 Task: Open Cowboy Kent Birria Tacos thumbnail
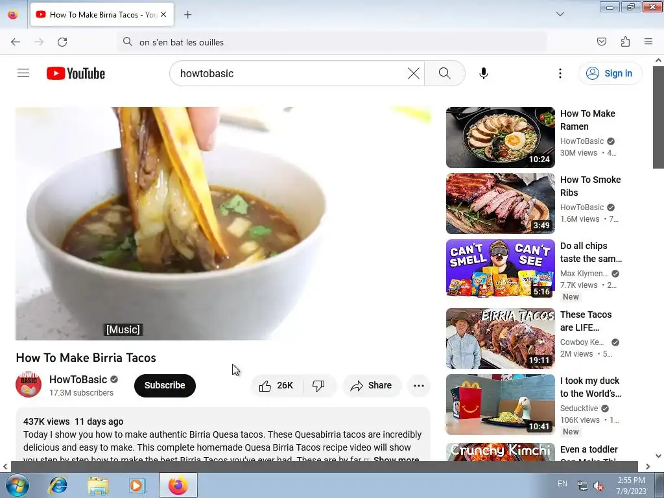[500, 338]
